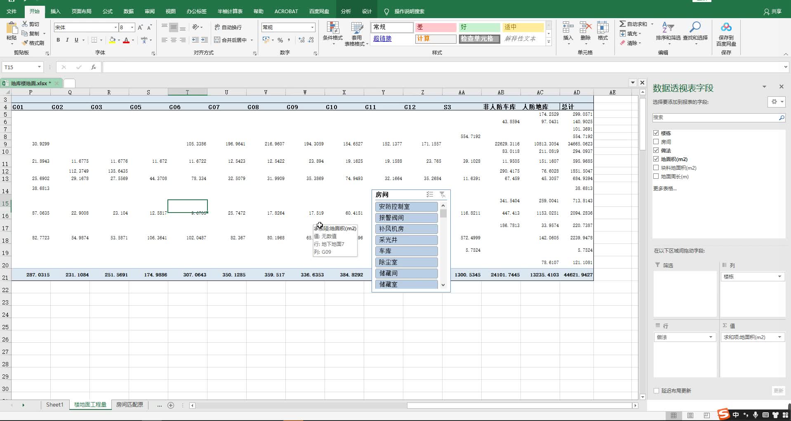
Task: Click the new sheet plus icon
Action: 171,405
